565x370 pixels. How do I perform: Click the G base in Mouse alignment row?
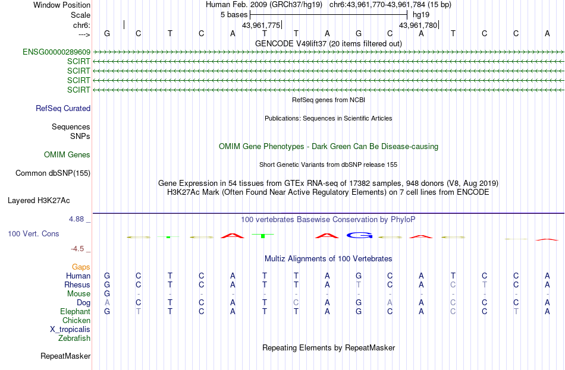107,294
